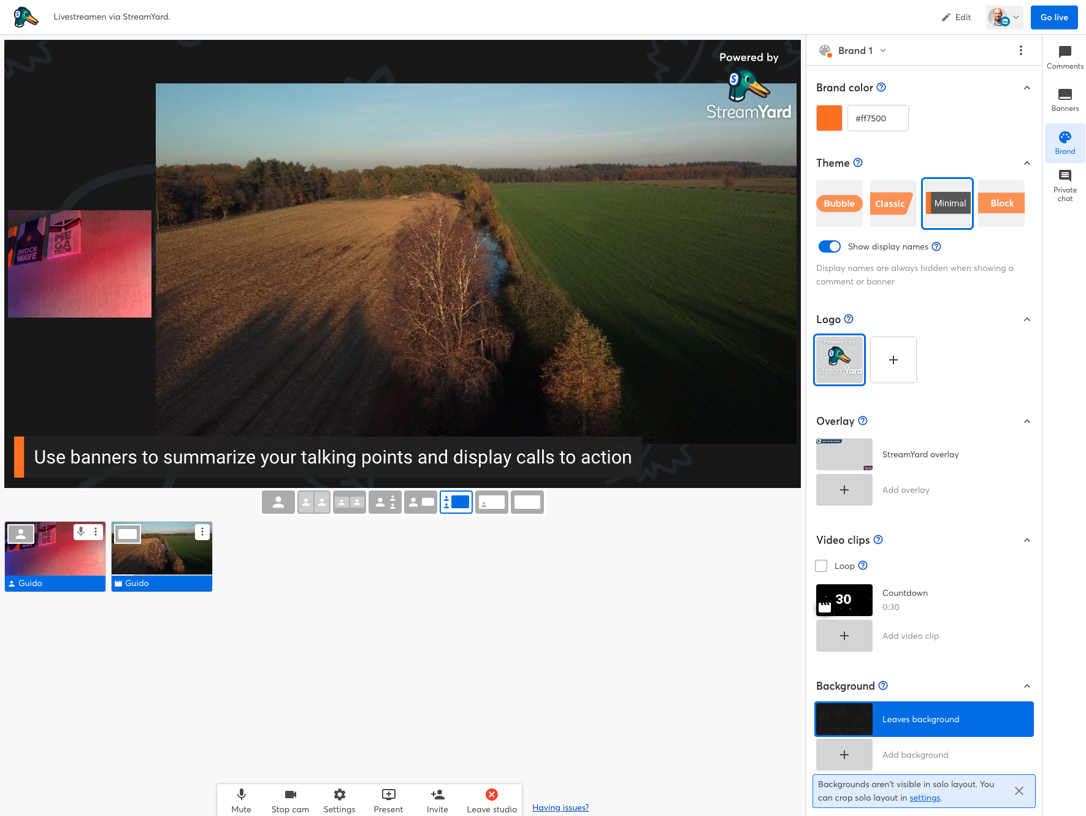
Task: Click the Go live button
Action: pyautogui.click(x=1054, y=17)
